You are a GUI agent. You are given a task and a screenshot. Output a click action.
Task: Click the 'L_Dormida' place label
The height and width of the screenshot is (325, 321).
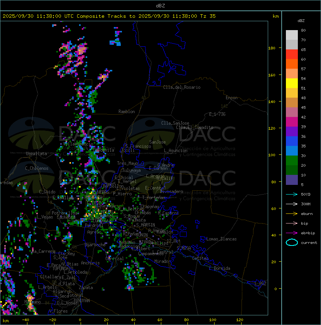click(x=220, y=268)
